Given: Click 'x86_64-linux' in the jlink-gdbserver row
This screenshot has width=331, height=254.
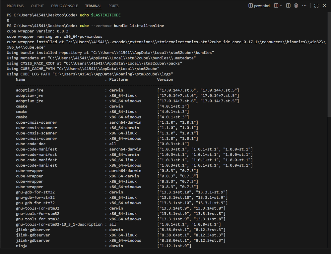Looking at the screenshot, I should (x=123, y=235).
